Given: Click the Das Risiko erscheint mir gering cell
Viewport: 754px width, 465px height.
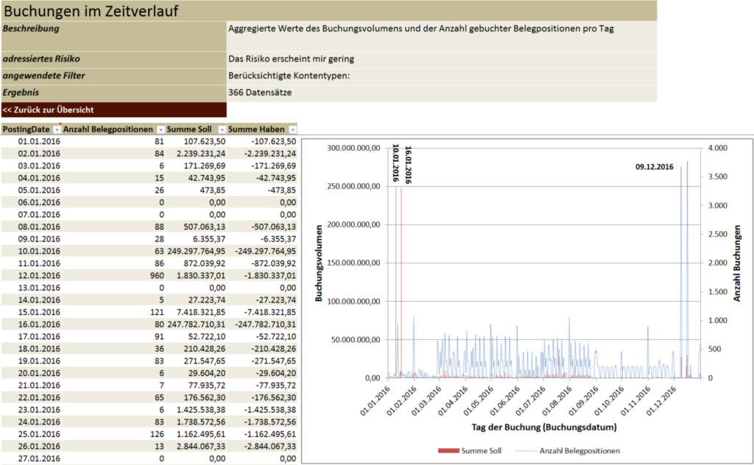Looking at the screenshot, I should coord(292,59).
